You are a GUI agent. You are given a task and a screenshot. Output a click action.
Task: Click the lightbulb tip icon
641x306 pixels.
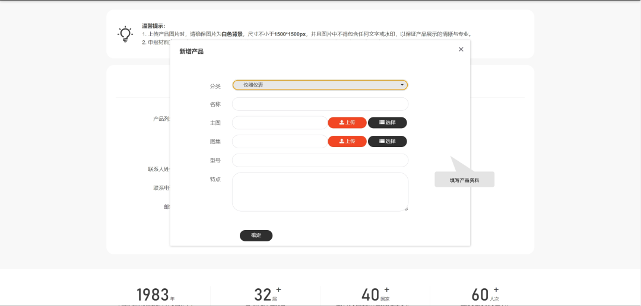click(x=125, y=35)
